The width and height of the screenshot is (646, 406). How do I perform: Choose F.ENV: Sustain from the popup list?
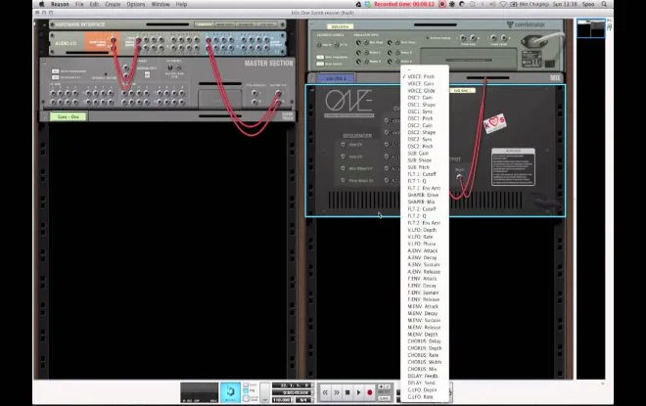(425, 293)
